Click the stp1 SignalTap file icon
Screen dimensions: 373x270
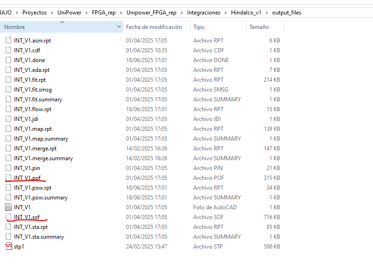coord(8,247)
